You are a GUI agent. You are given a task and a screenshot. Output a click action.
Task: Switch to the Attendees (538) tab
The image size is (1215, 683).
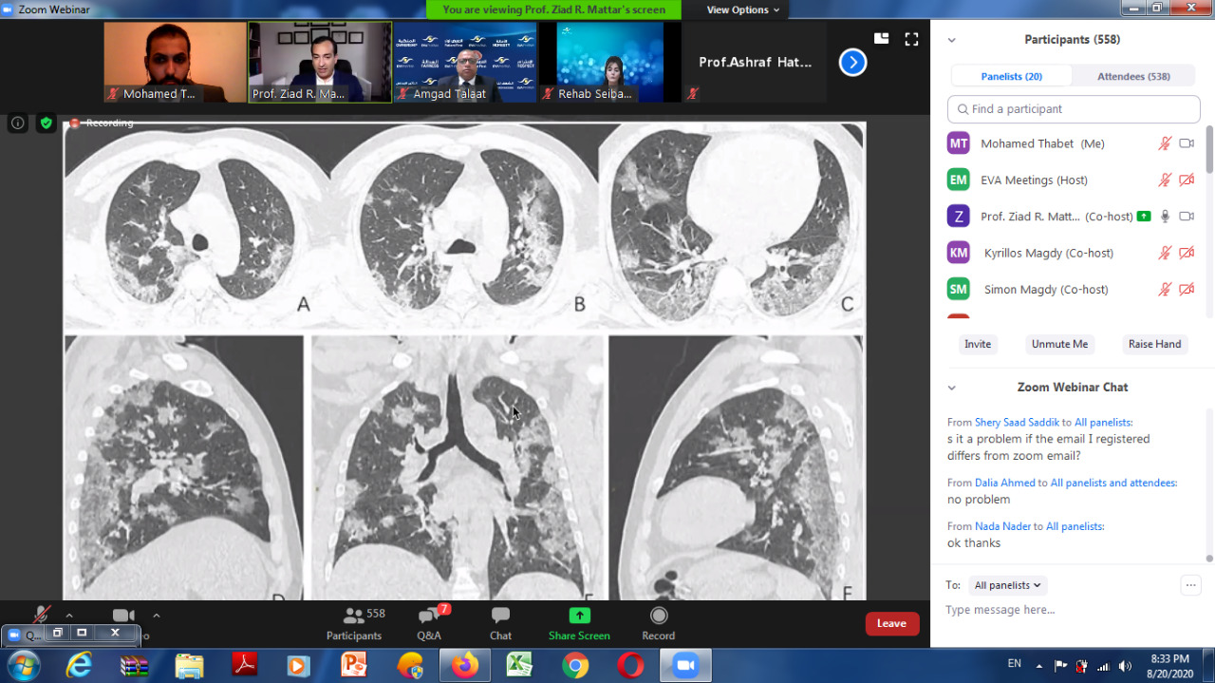[1133, 76]
